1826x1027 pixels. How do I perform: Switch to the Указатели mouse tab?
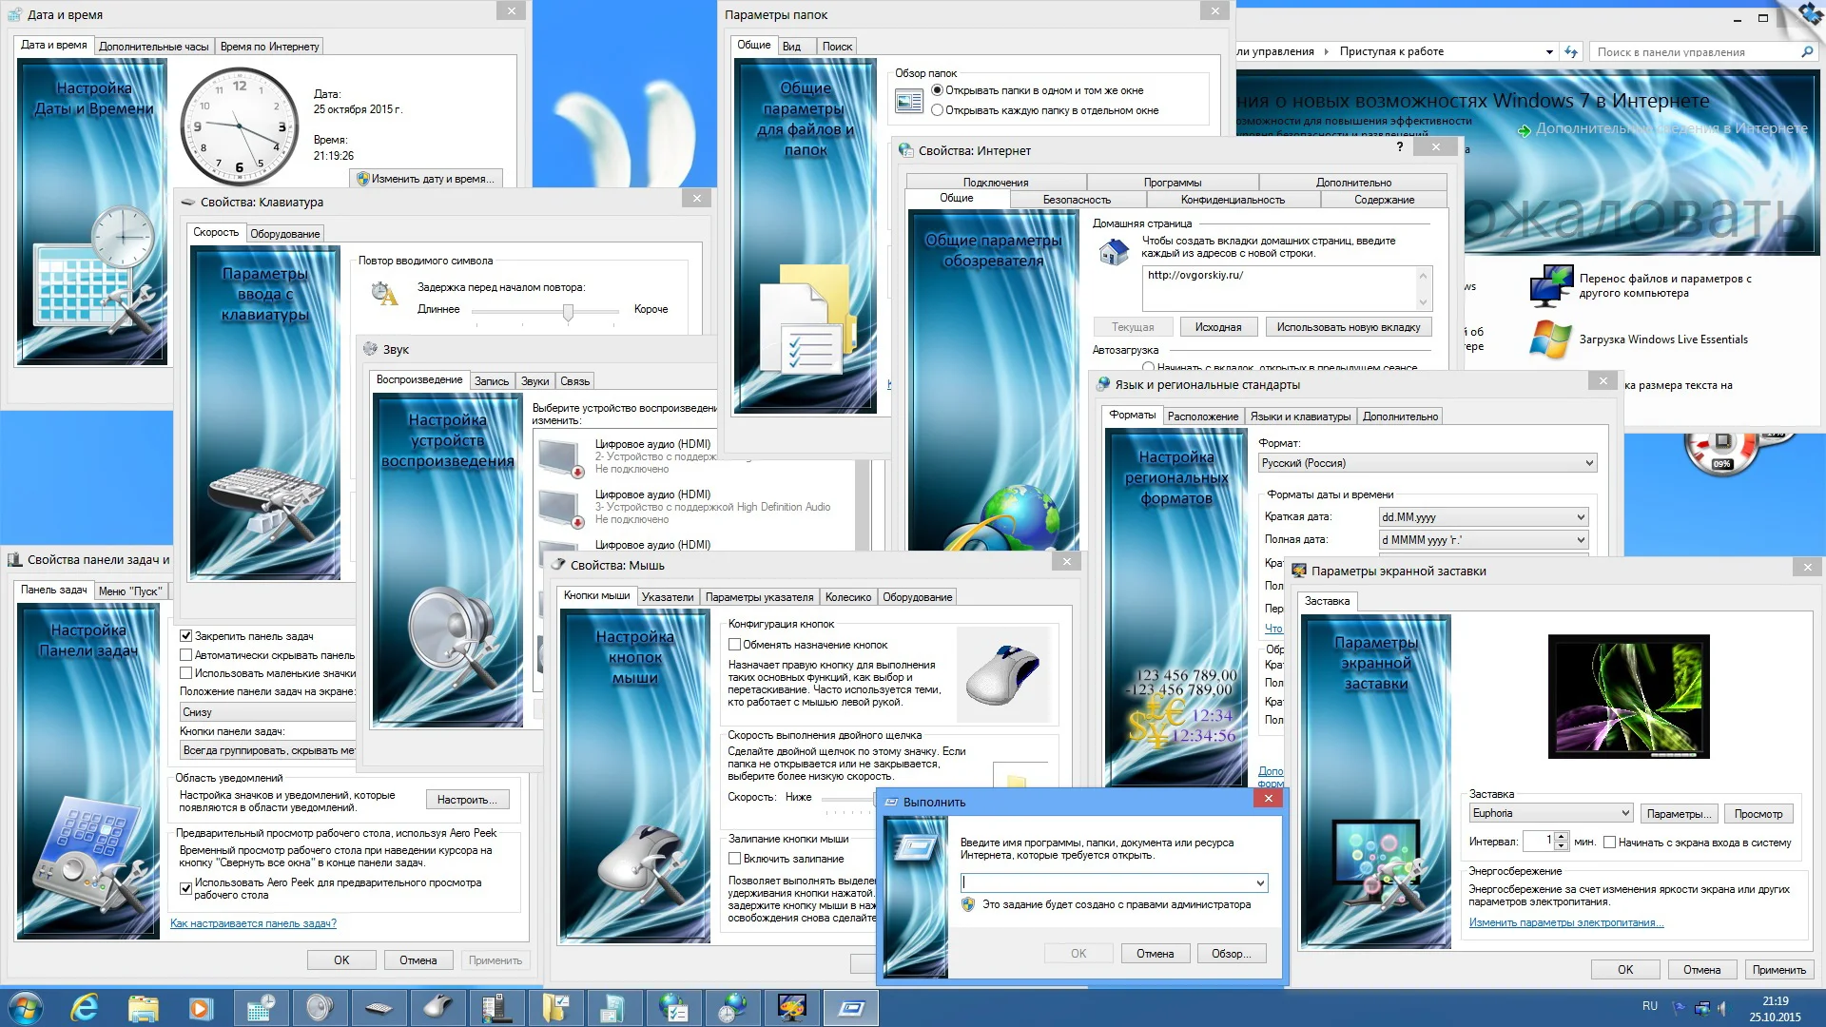[667, 597]
